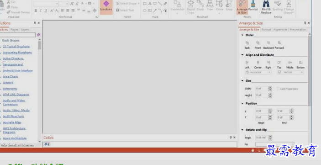The height and width of the screenshot is (165, 321).
Task: Click the Copy command
Action: click(x=12, y=7)
